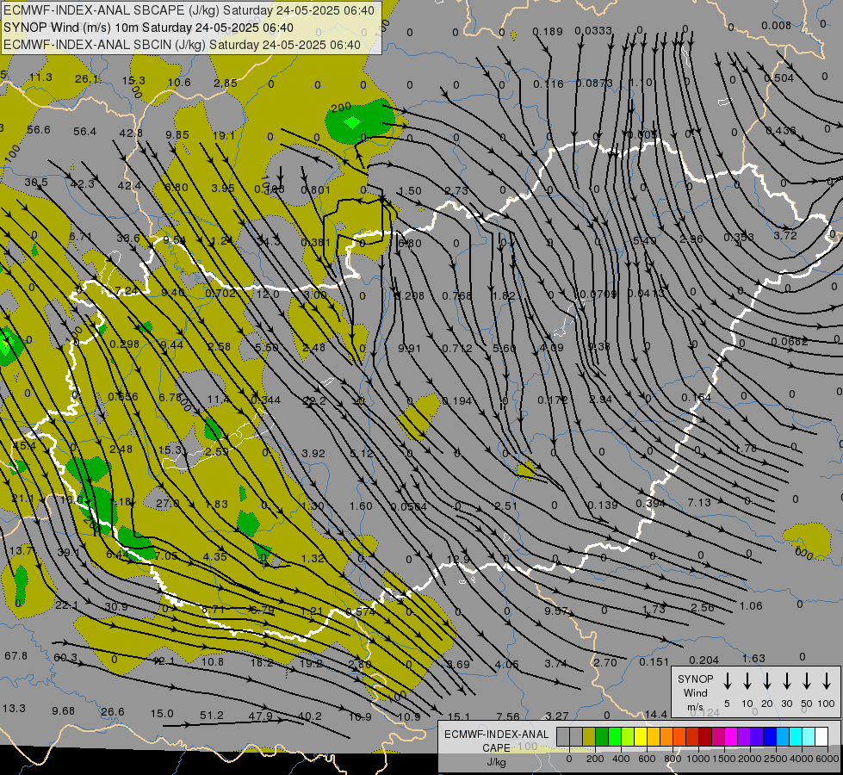Click the map value 51.2
The height and width of the screenshot is (775, 843).
[x=211, y=715]
